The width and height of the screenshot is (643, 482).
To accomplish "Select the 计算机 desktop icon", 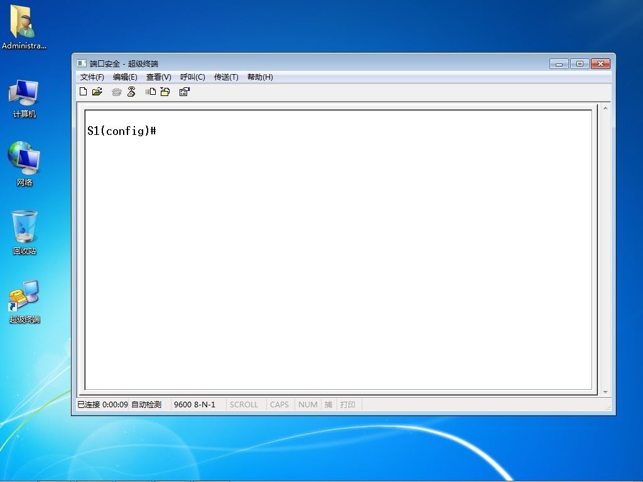I will click(24, 99).
